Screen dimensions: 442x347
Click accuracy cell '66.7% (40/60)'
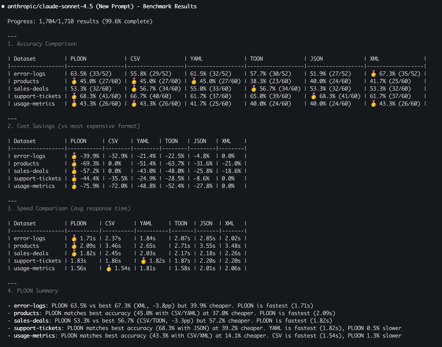coord(151,96)
